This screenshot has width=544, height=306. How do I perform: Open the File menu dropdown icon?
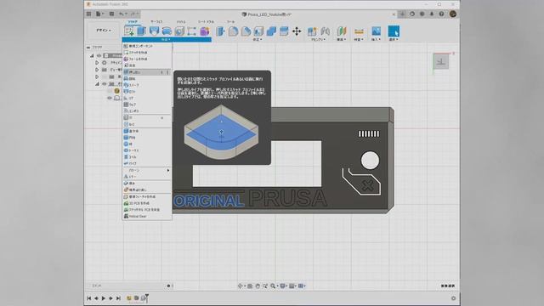[100, 14]
